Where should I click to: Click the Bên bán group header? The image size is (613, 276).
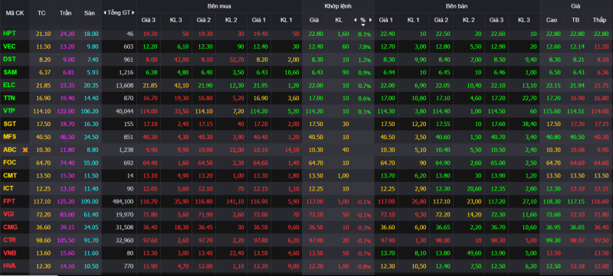pos(457,6)
